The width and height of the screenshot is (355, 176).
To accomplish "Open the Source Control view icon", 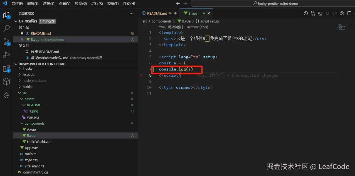I will [x=6, y=42].
